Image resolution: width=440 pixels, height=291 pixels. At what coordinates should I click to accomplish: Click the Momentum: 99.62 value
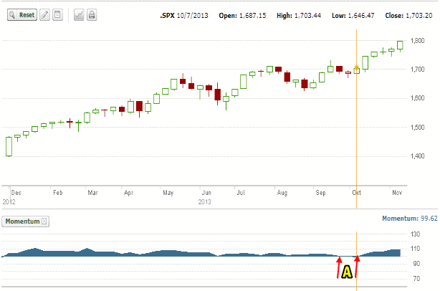click(410, 219)
